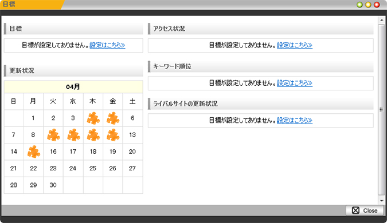The image size is (387, 223).
Task: Select date 24 in the calendar
Action: click(x=73, y=168)
